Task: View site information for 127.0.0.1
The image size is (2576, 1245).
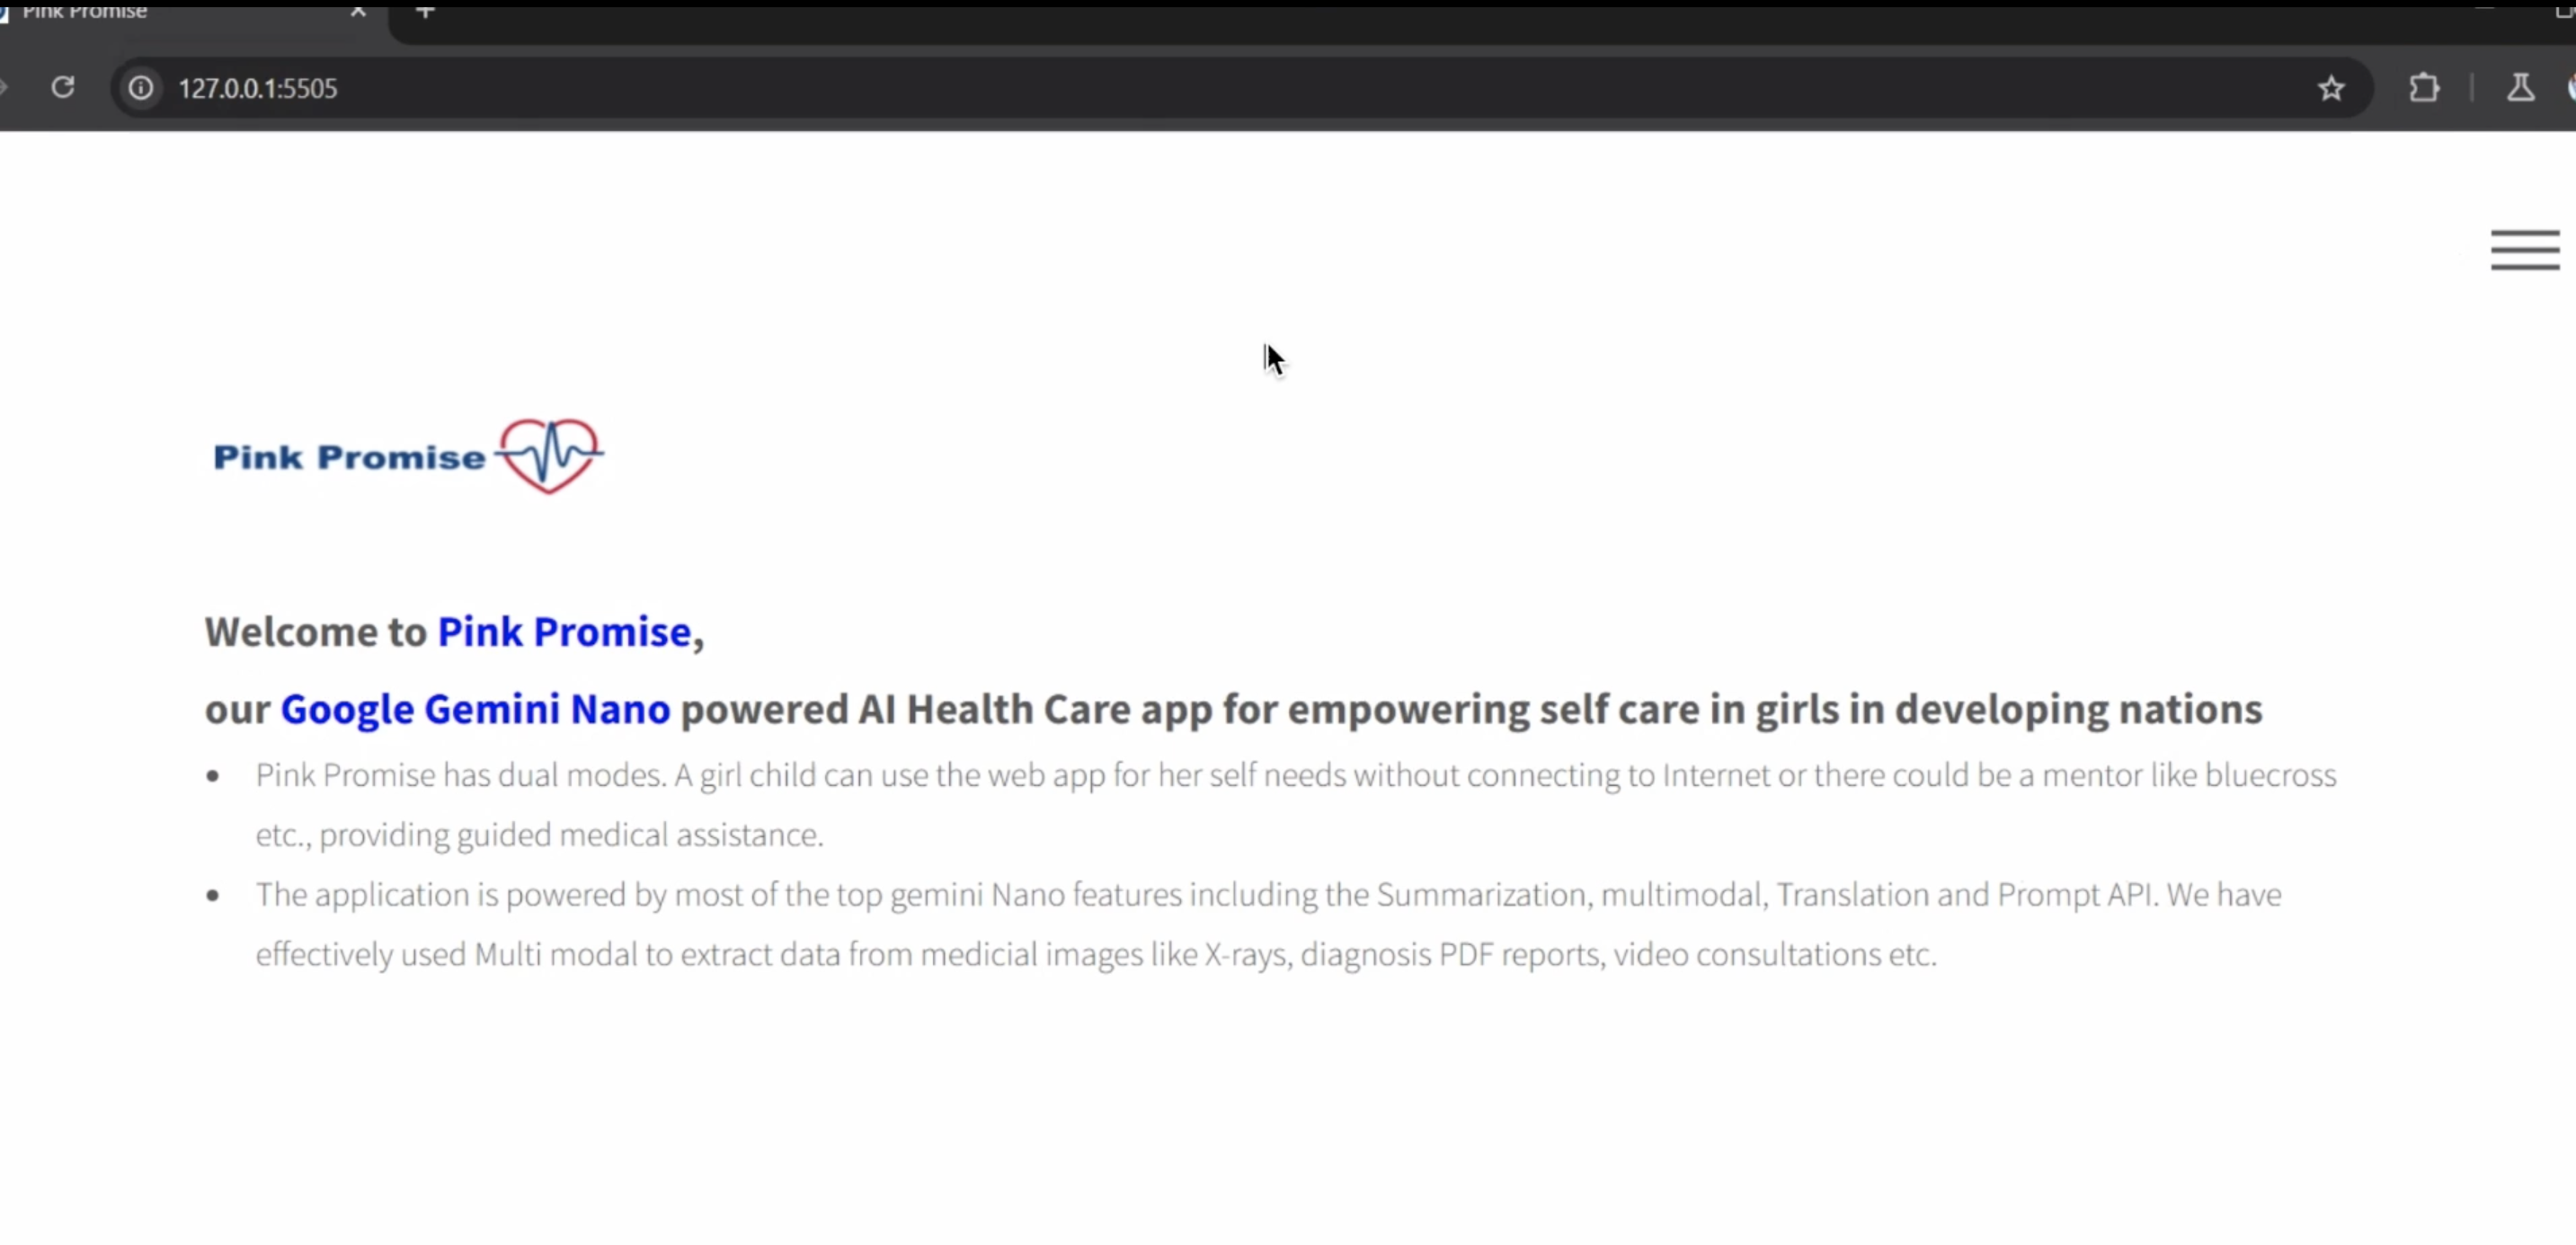Action: coord(141,88)
